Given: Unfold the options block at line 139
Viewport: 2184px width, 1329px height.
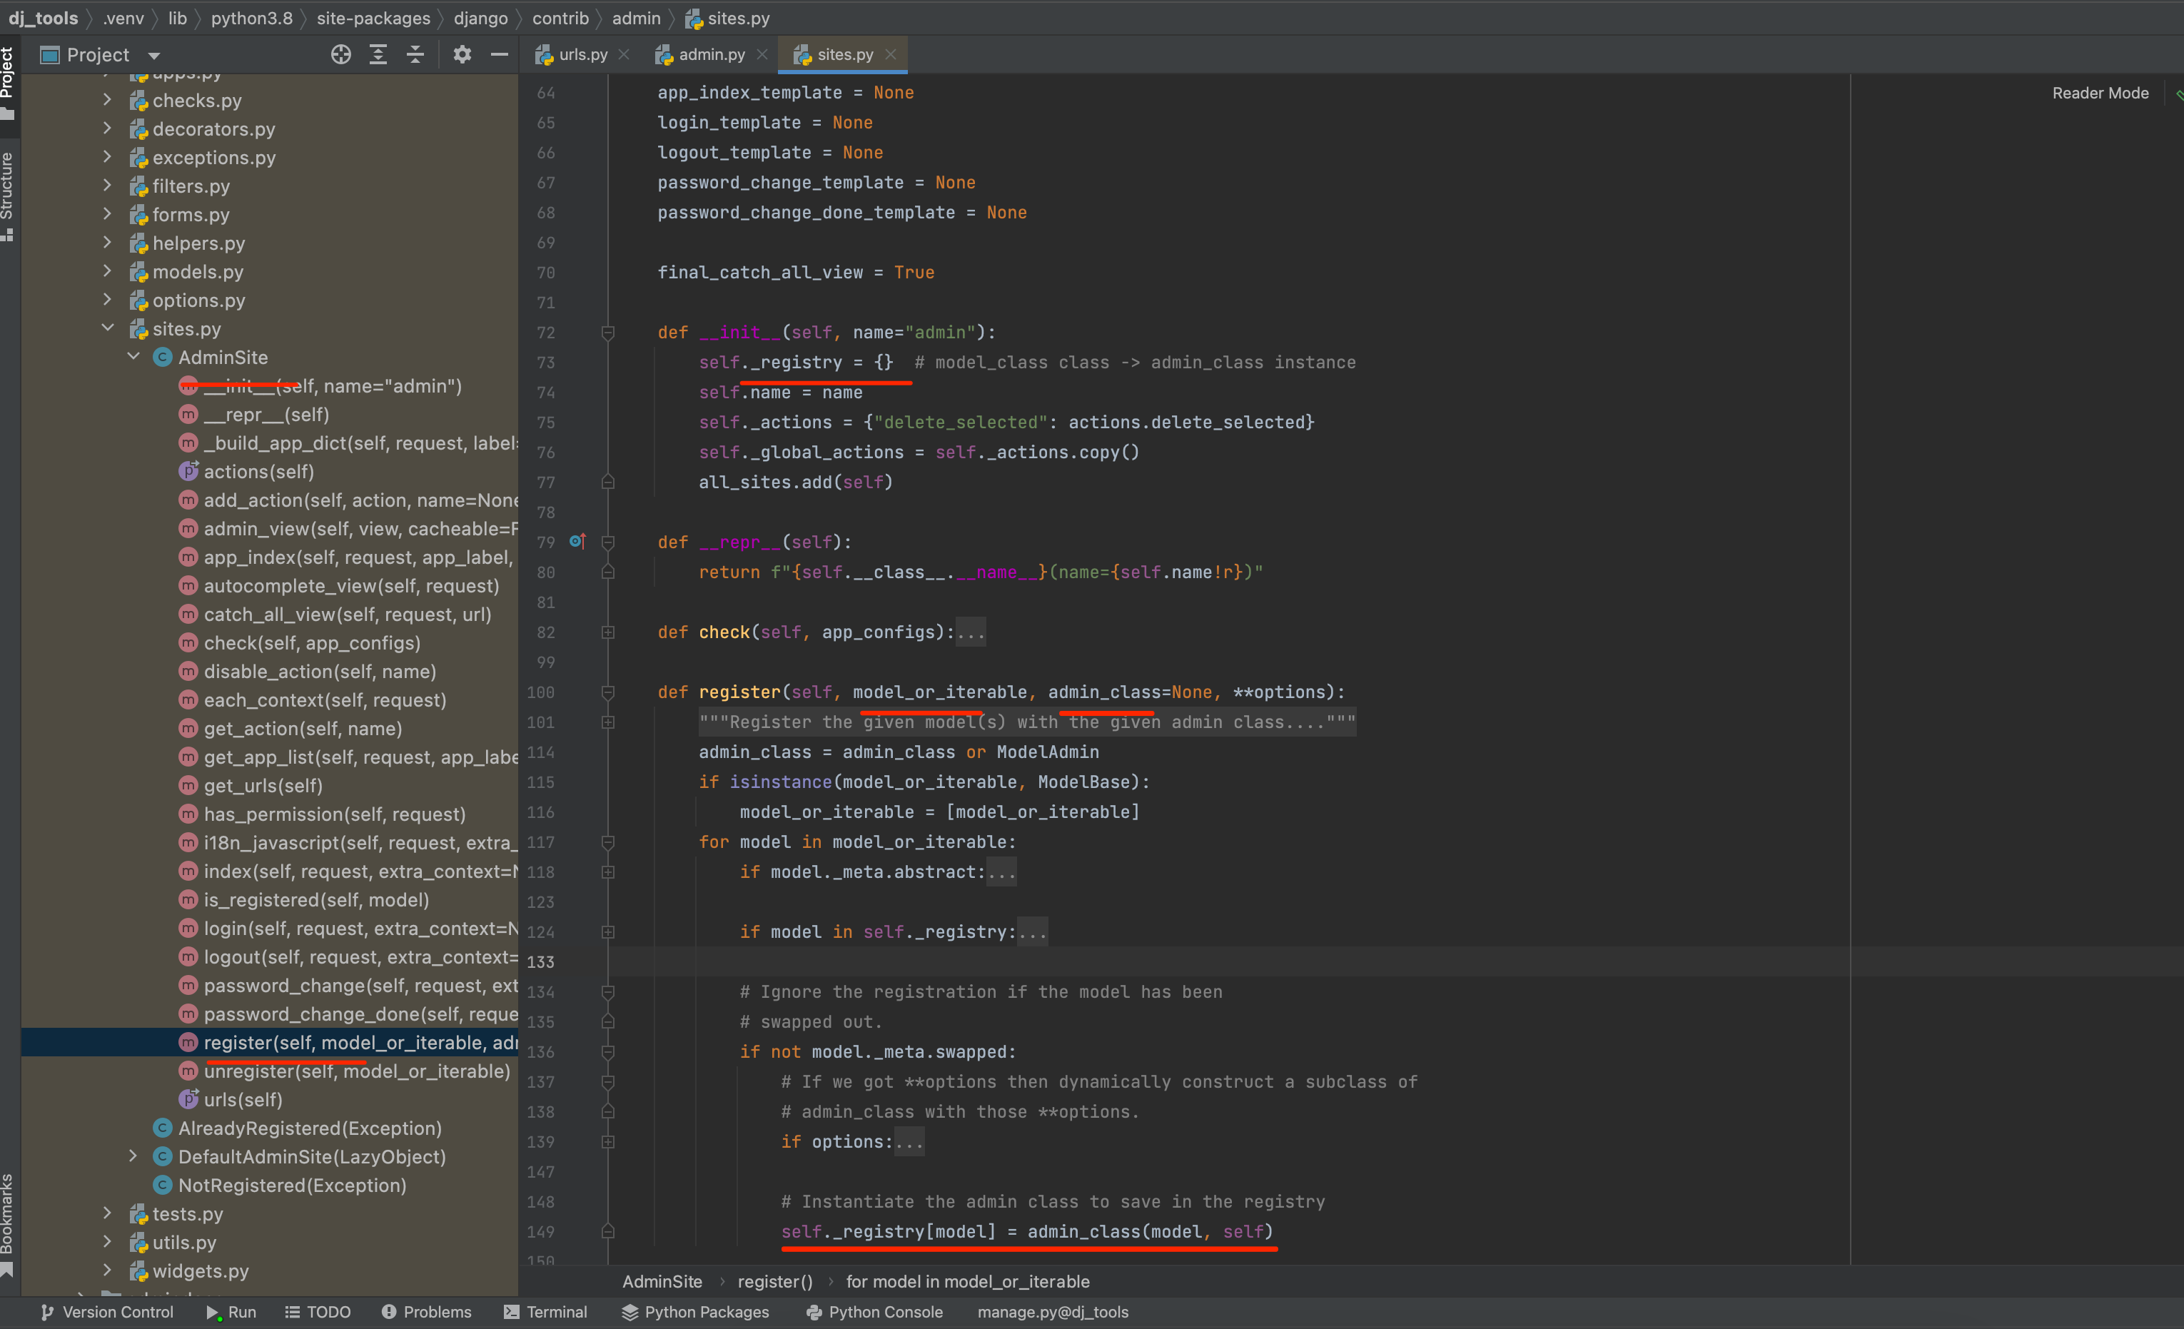Looking at the screenshot, I should click(608, 1142).
